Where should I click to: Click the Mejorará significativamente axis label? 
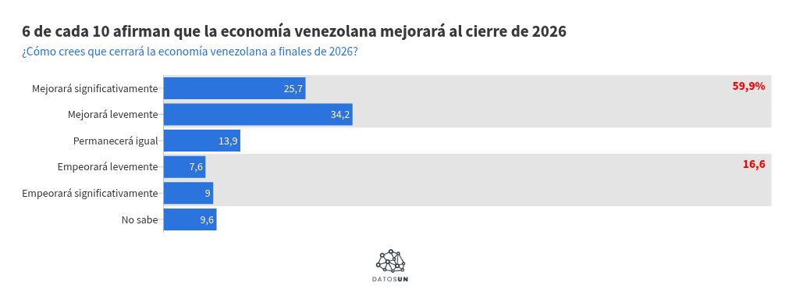tap(95, 88)
